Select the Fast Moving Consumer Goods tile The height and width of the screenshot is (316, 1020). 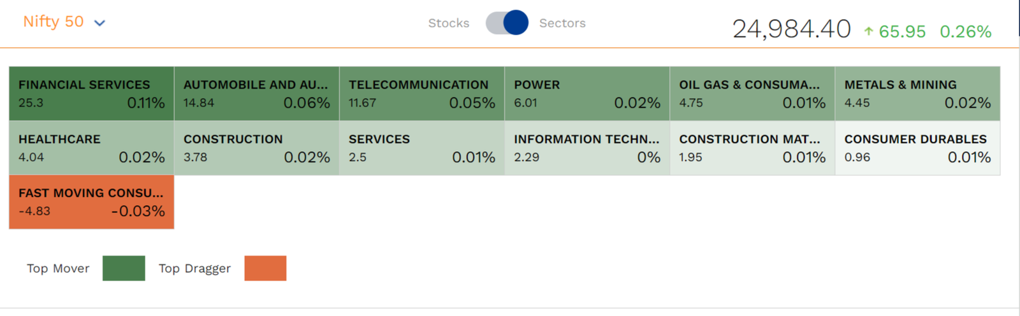click(91, 202)
